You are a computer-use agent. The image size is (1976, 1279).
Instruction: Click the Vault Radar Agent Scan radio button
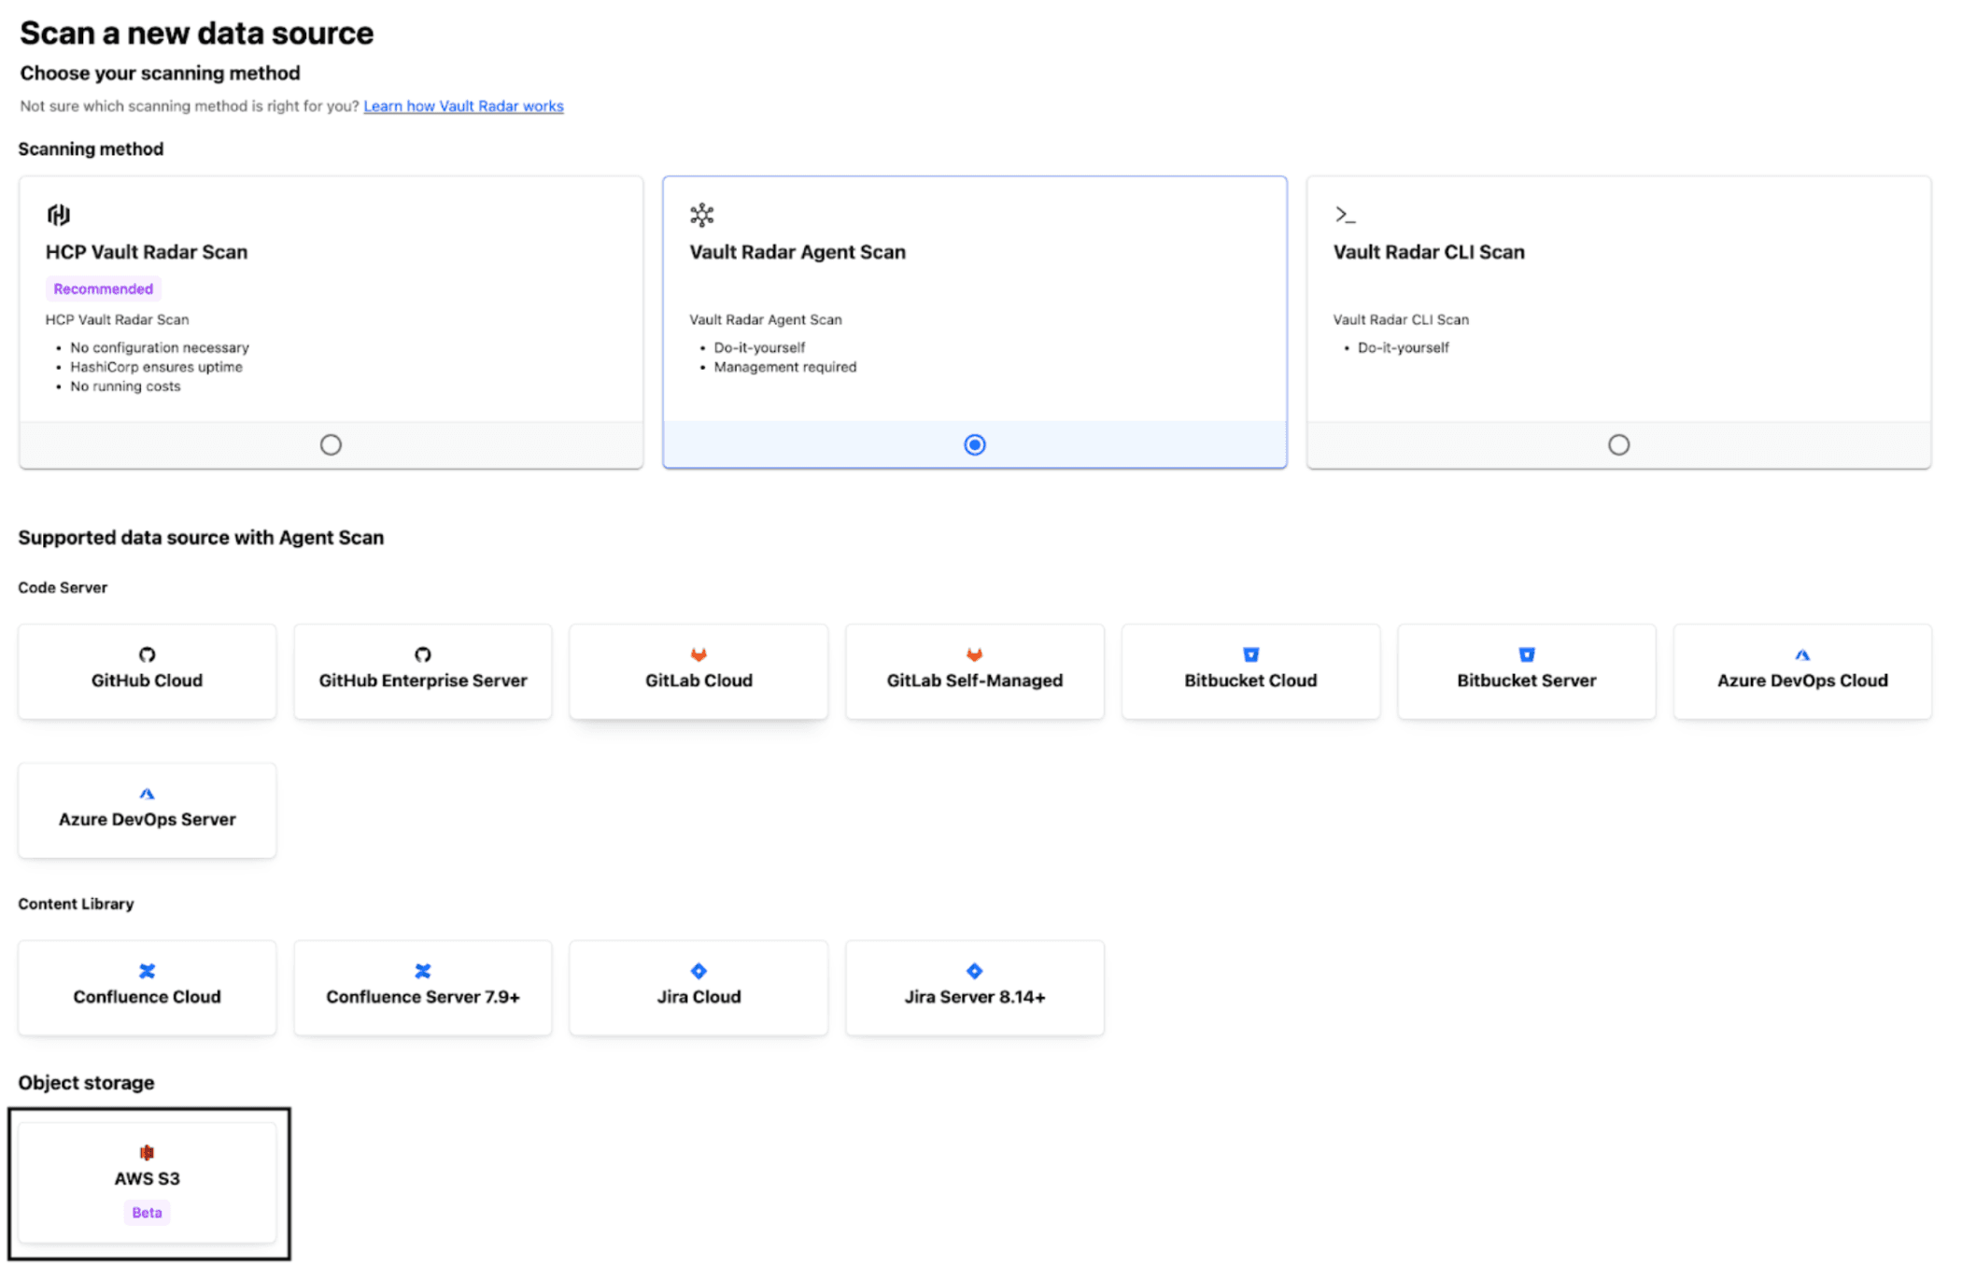[974, 444]
